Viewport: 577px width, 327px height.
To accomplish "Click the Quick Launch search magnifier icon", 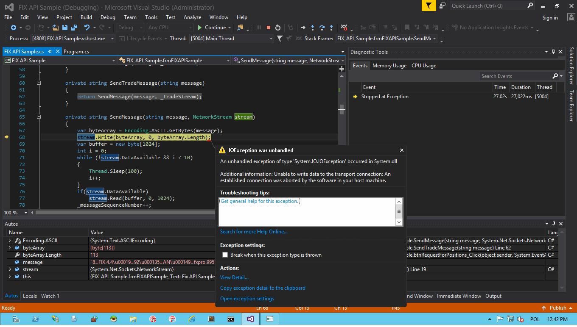I will [x=530, y=6].
